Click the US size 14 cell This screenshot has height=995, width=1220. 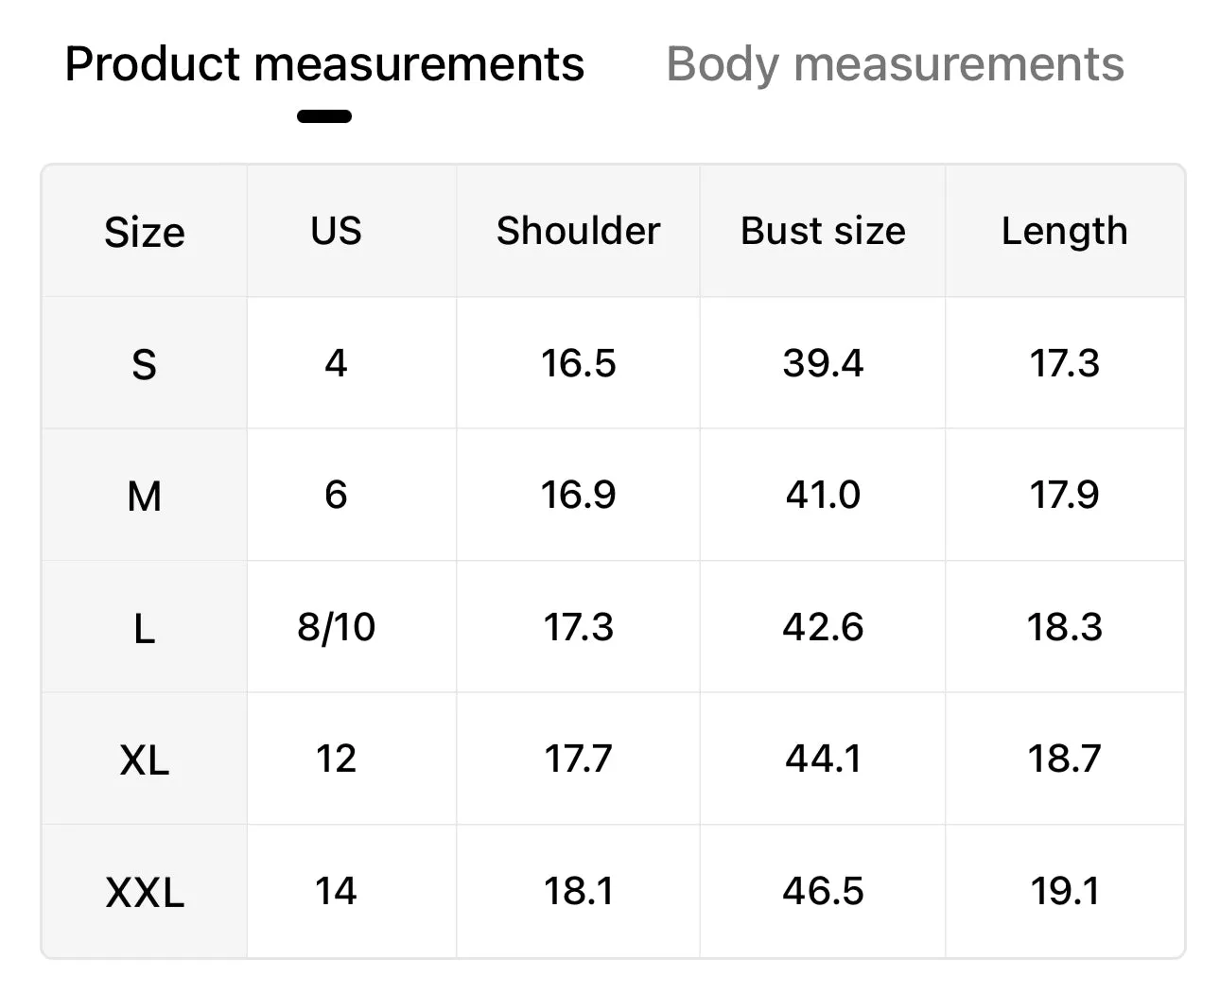pos(336,891)
